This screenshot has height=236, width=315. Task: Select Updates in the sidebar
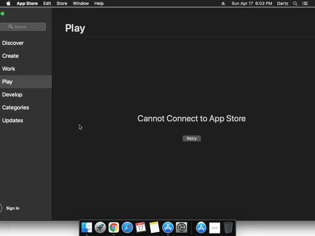pyautogui.click(x=26, y=120)
